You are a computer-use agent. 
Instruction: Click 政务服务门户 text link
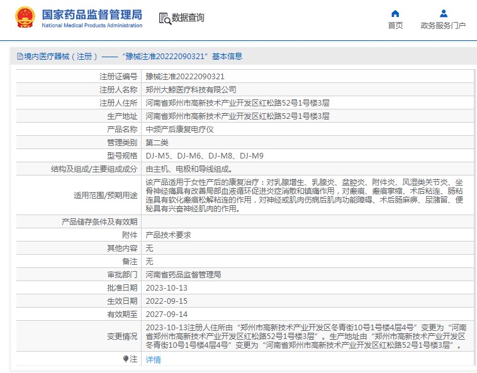tap(443, 26)
